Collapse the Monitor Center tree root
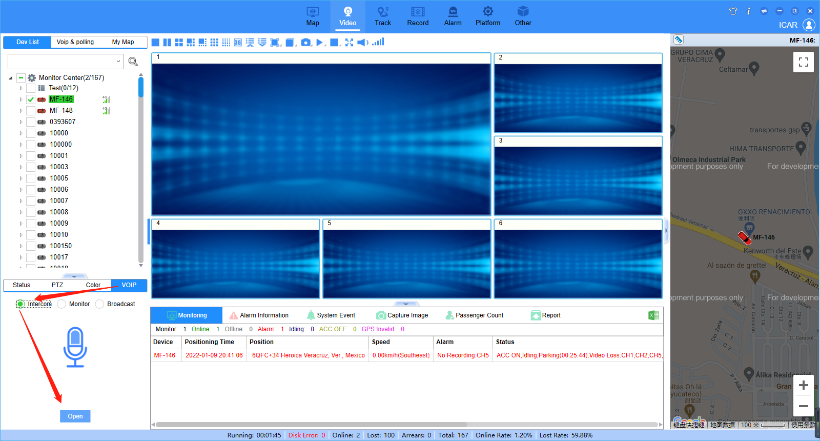Viewport: 820px width, 441px height. click(10, 78)
